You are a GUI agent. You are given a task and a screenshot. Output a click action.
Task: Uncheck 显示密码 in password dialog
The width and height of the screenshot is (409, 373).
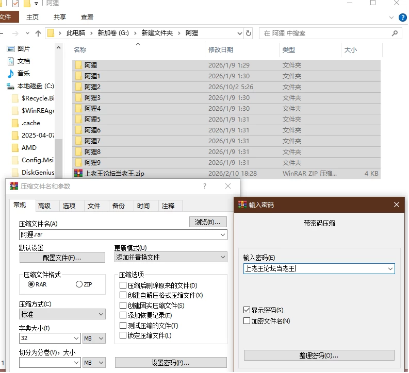[x=247, y=310]
